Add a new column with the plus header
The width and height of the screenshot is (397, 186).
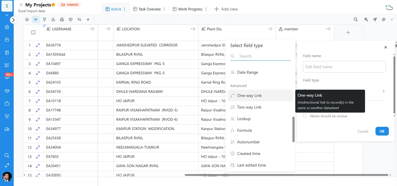348,32
